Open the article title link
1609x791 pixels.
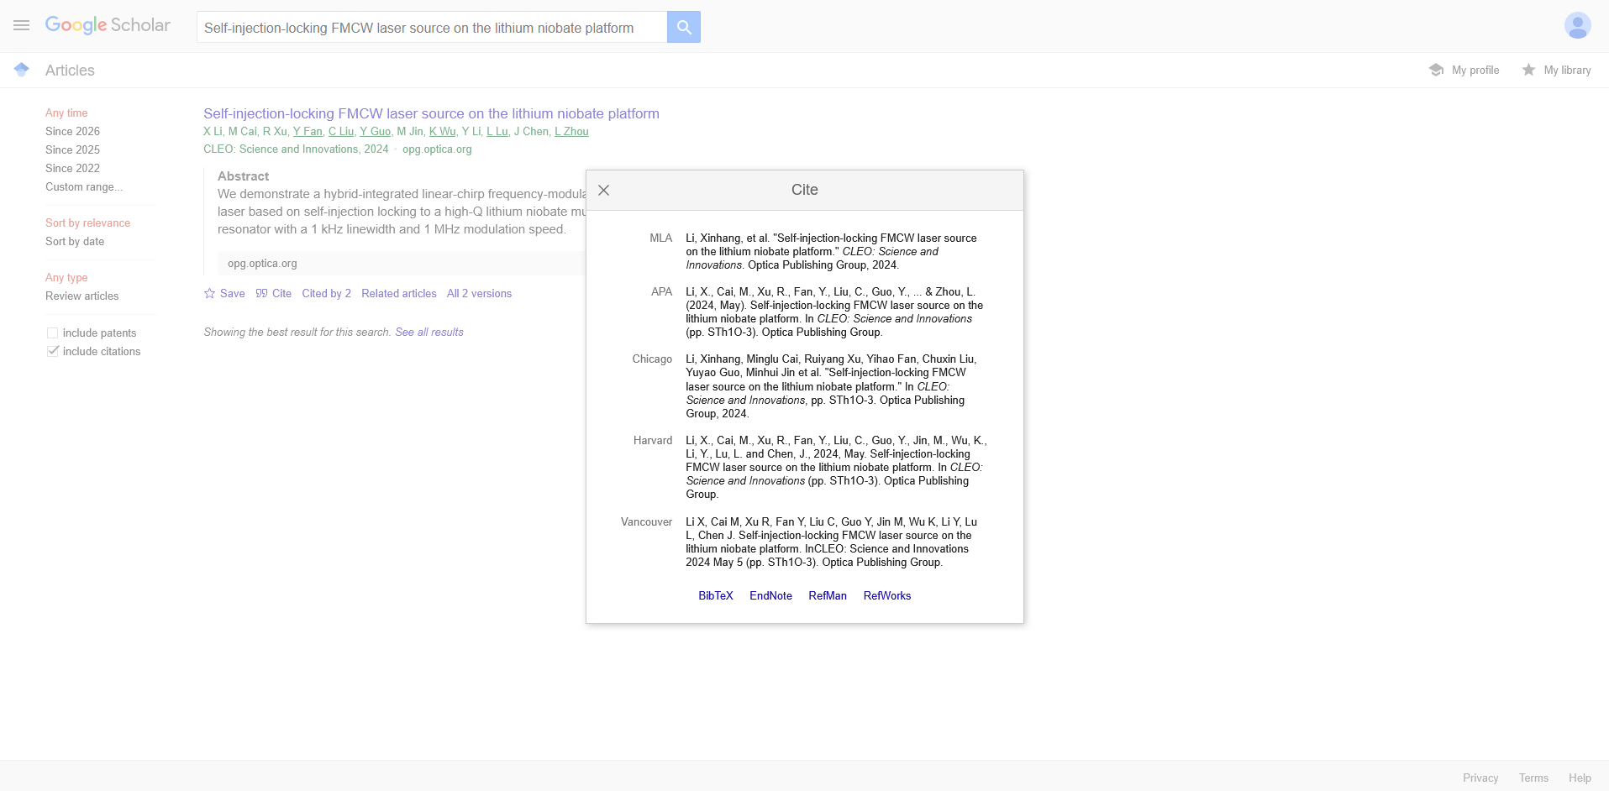pyautogui.click(x=431, y=113)
